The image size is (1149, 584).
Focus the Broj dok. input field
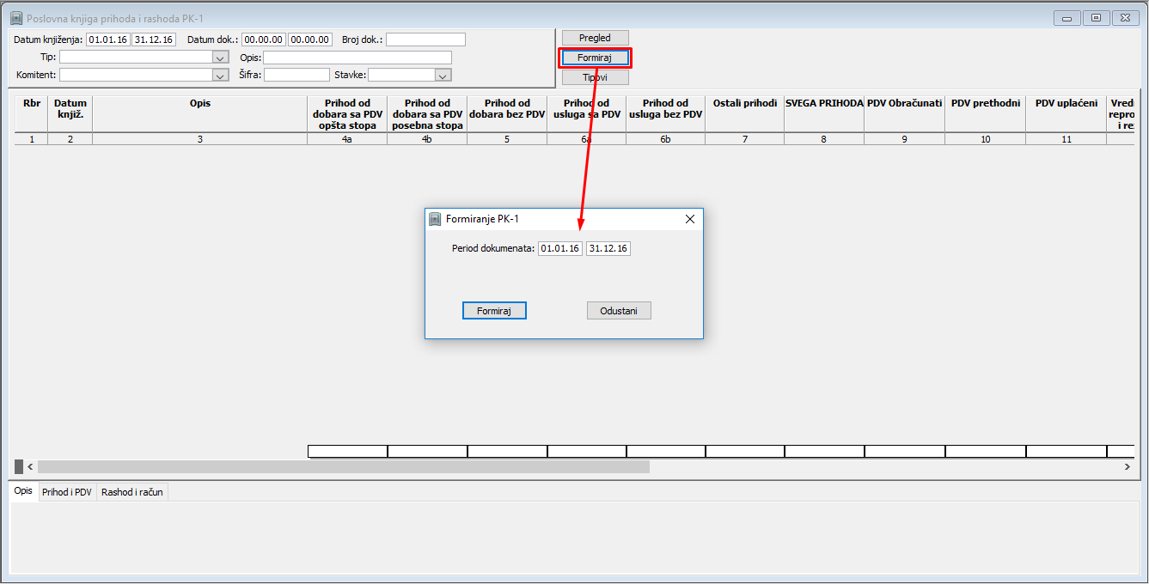pyautogui.click(x=425, y=40)
